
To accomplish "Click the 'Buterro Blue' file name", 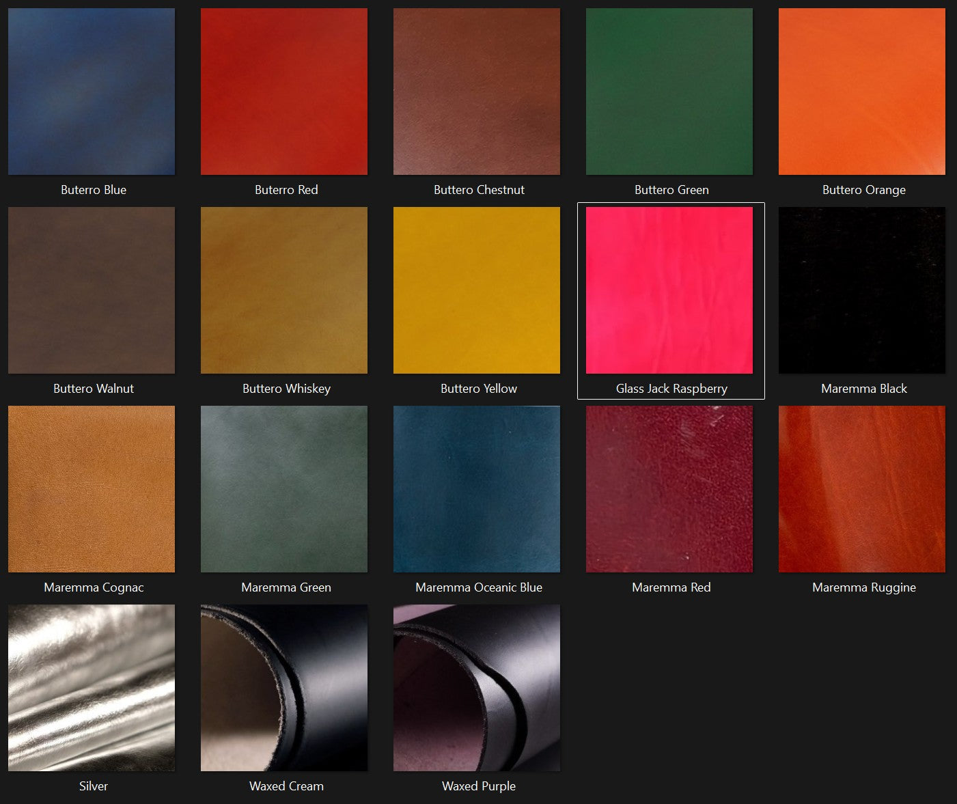I will point(94,190).
